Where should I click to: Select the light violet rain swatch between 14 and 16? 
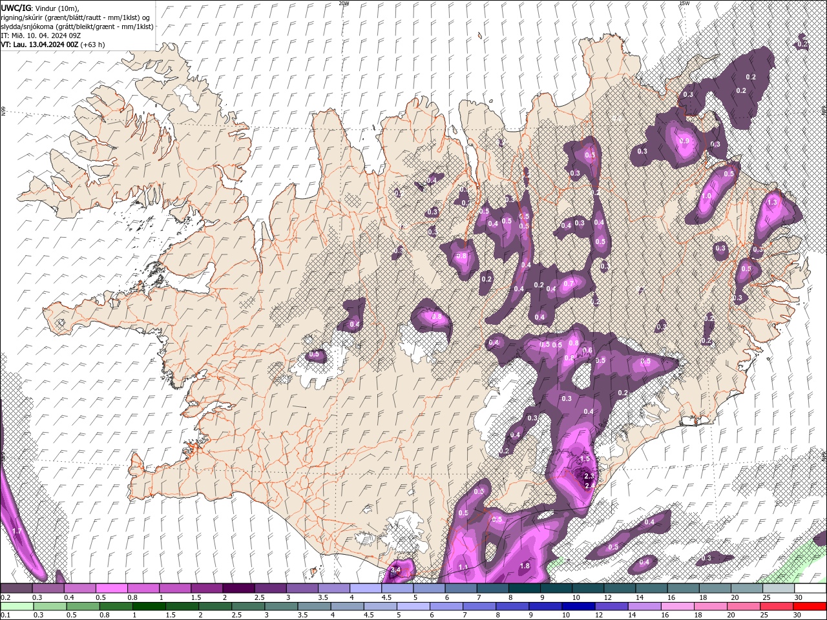tap(644, 606)
